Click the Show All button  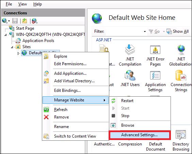[x=178, y=31]
